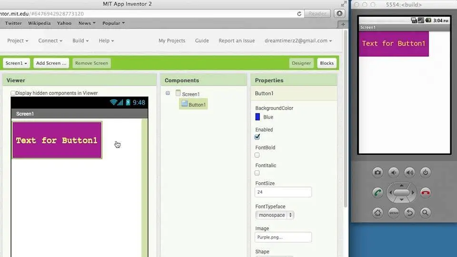The height and width of the screenshot is (257, 457).
Task: Click the emulator back arrow button
Action: [409, 213]
